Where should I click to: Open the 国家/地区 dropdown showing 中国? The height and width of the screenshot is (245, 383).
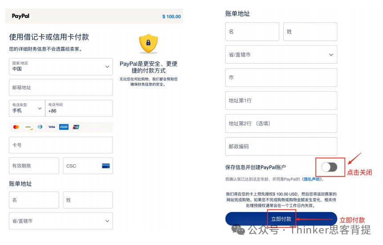(x=60, y=66)
